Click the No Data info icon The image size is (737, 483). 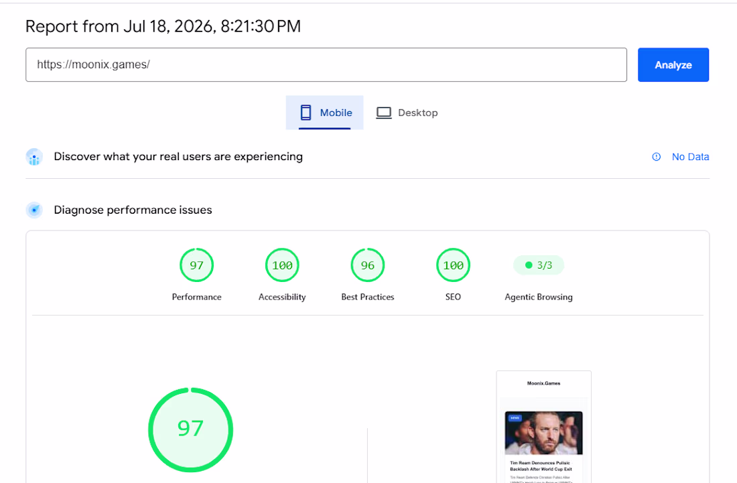(x=656, y=157)
